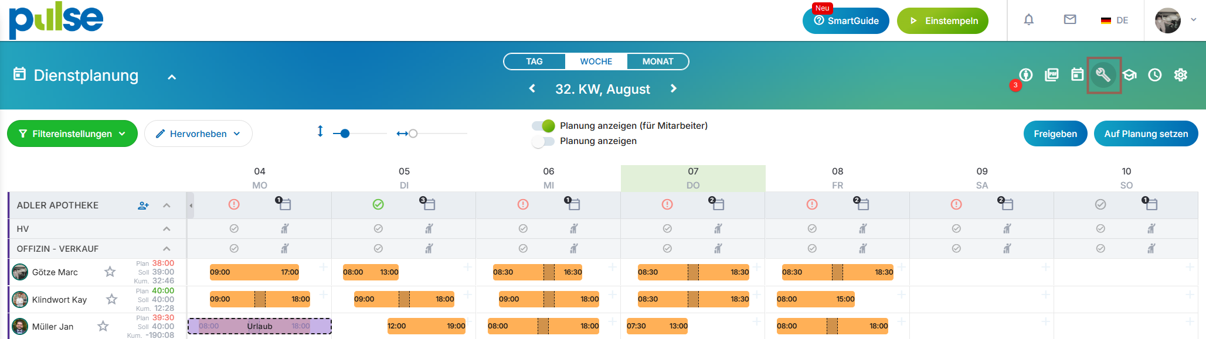Open the notifications bell
1206x339 pixels.
pyautogui.click(x=1028, y=20)
